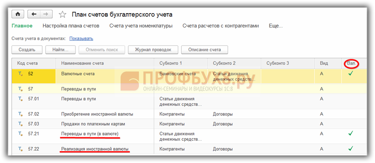The width and height of the screenshot is (375, 163).
Task: Toggle currency checkmark for account 52
Action: click(x=350, y=74)
